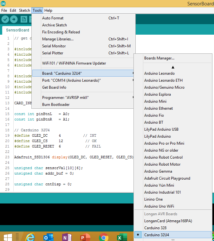Select Arduino Ethernet board
Viewport: 214px width, 241px height.
coord(173,108)
